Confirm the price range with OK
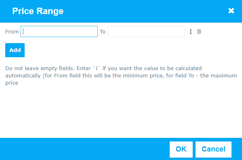The image size is (242, 160). pos(181,150)
